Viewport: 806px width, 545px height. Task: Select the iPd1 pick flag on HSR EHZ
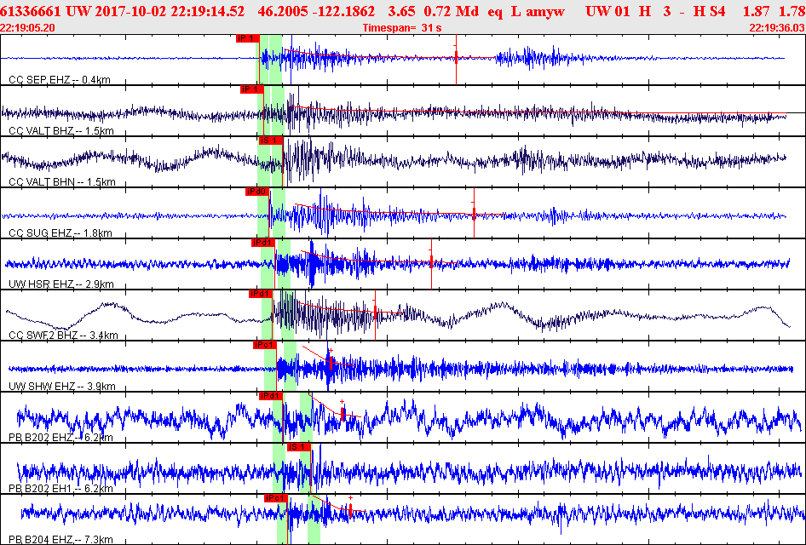[x=262, y=243]
